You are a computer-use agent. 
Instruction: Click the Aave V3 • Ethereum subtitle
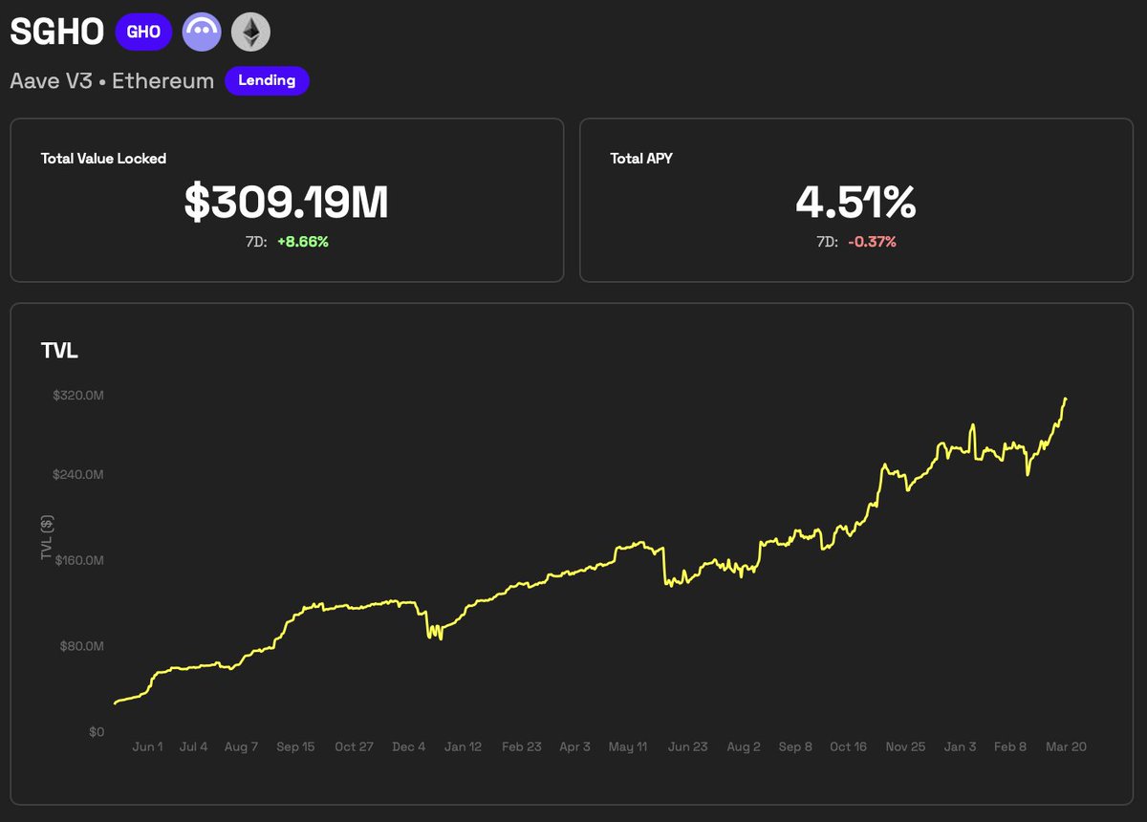click(x=112, y=81)
